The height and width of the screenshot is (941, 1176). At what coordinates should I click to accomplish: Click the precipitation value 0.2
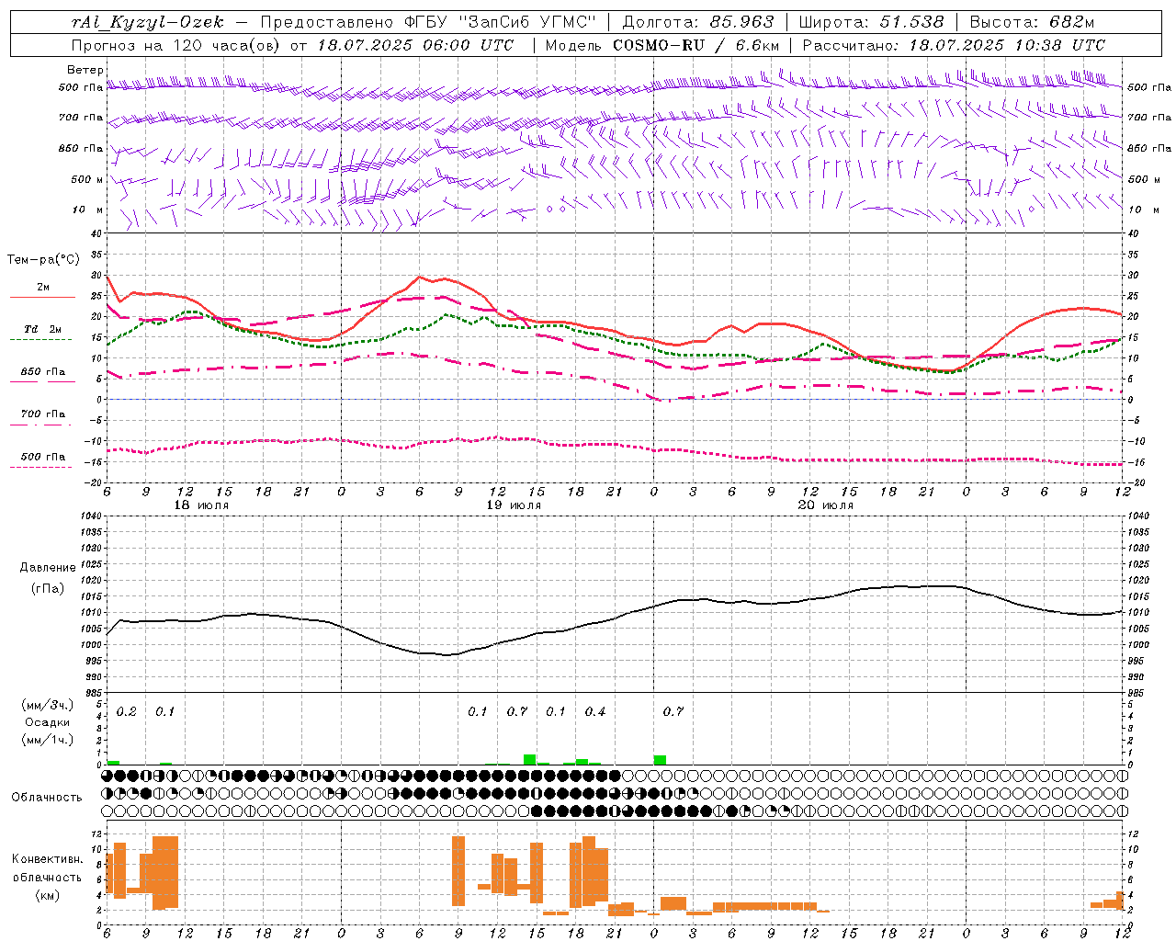pos(126,712)
